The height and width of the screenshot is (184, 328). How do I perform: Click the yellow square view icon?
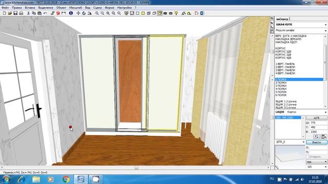[x=143, y=13]
